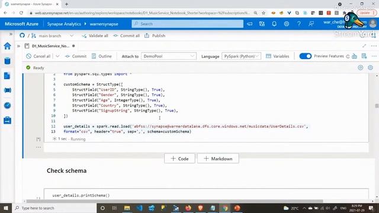Image resolution: width=379 pixels, height=213 pixels.
Task: Open the notebook Outline
Action: [x=102, y=56]
